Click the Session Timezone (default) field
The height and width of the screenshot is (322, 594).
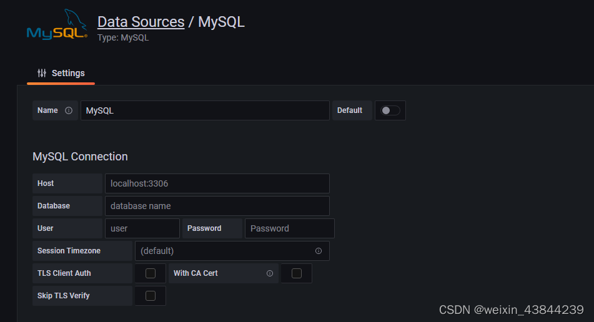coord(225,251)
